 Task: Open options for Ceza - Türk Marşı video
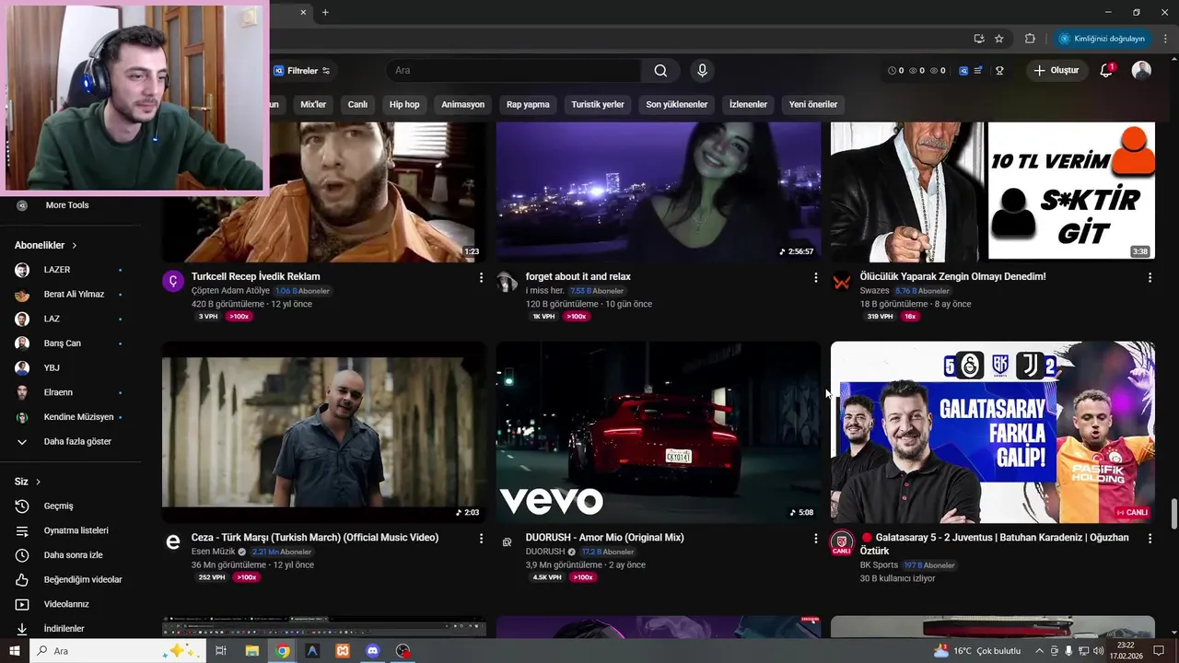pyautogui.click(x=481, y=538)
